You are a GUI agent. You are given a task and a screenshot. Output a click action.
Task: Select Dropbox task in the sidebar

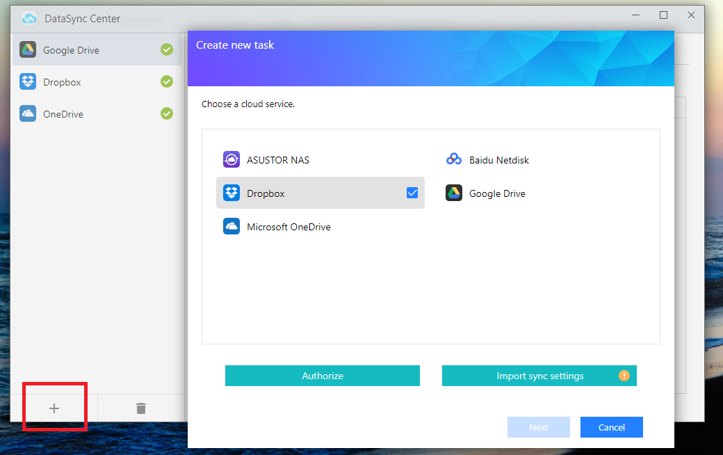pos(63,82)
